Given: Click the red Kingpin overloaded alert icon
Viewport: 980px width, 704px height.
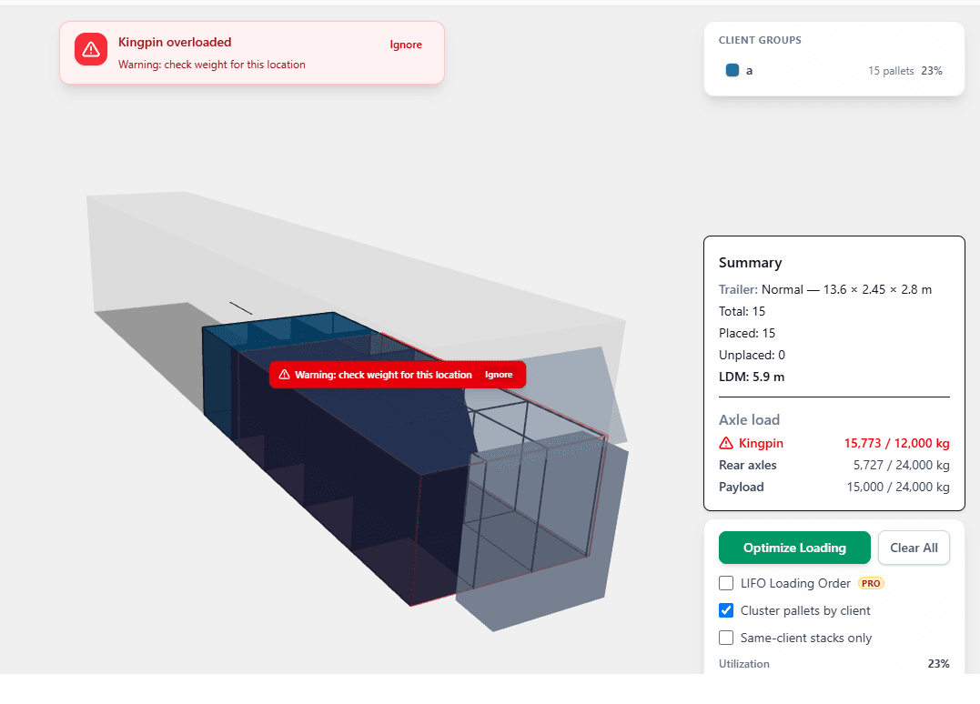Looking at the screenshot, I should pyautogui.click(x=91, y=49).
